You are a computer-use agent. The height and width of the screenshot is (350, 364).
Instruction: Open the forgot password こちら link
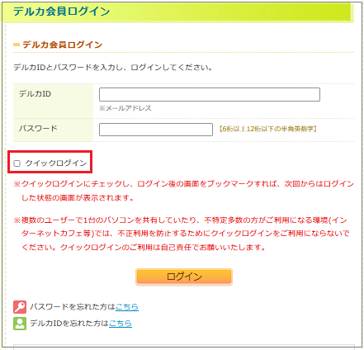[x=127, y=307]
